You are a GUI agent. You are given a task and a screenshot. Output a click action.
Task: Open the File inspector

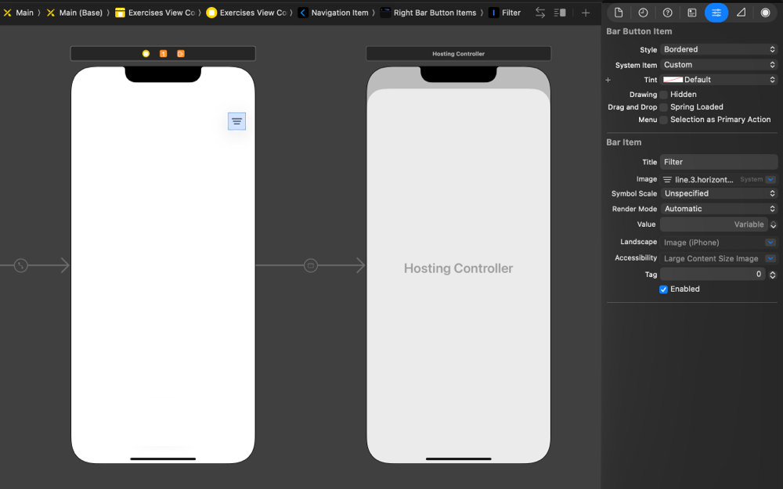tap(619, 13)
